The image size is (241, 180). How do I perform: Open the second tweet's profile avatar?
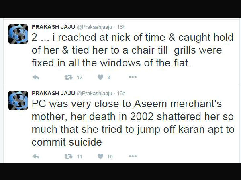[18, 100]
